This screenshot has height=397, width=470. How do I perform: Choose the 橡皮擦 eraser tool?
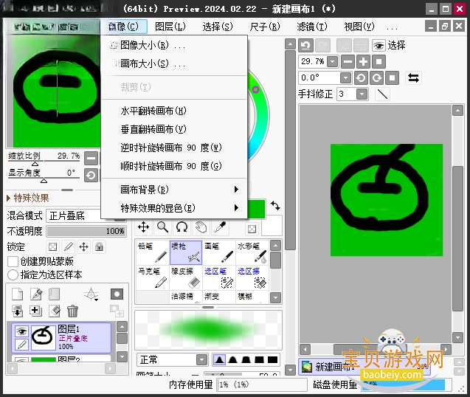pos(186,277)
